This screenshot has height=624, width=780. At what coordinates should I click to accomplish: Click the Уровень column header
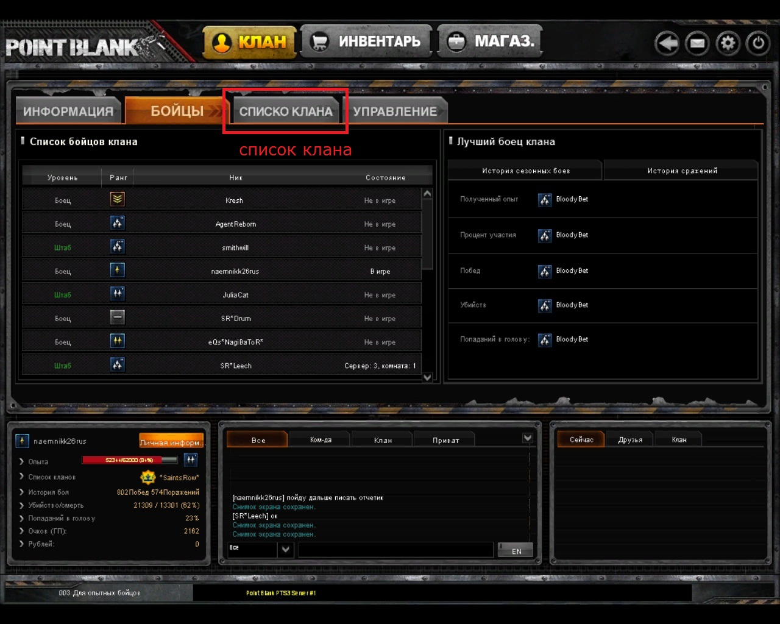click(62, 177)
